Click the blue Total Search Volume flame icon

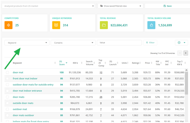tap(151, 25)
